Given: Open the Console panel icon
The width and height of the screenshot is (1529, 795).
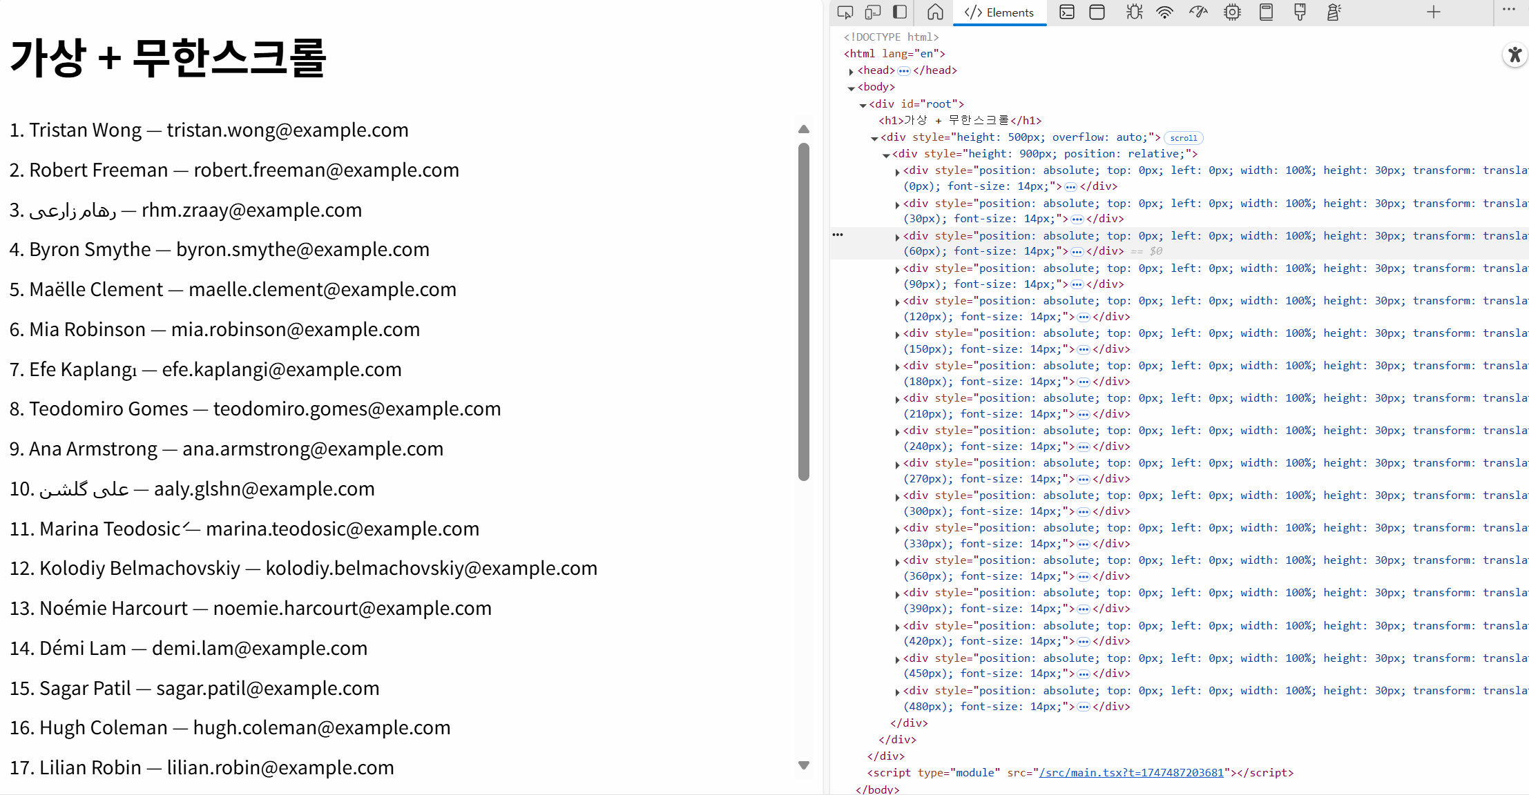Looking at the screenshot, I should coord(1067,12).
